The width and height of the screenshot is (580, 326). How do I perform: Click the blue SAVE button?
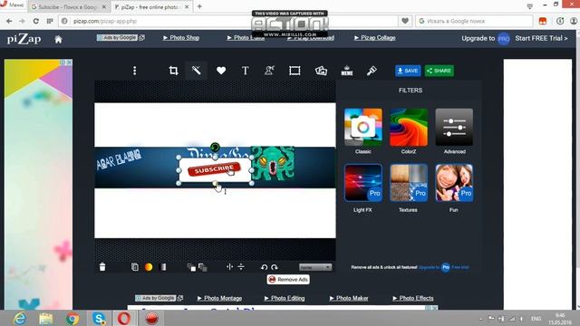408,71
